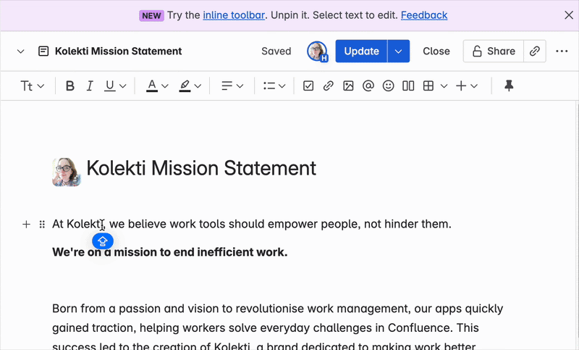Click the highlight color marker icon
This screenshot has height=350, width=579.
(x=185, y=86)
